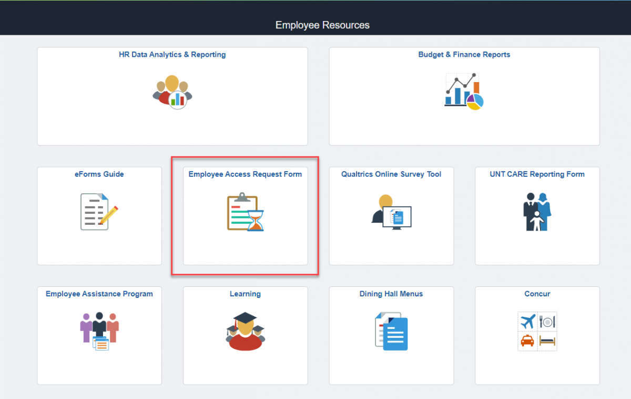
Task: Open UNT CARE Reporting Form title
Action: click(537, 174)
